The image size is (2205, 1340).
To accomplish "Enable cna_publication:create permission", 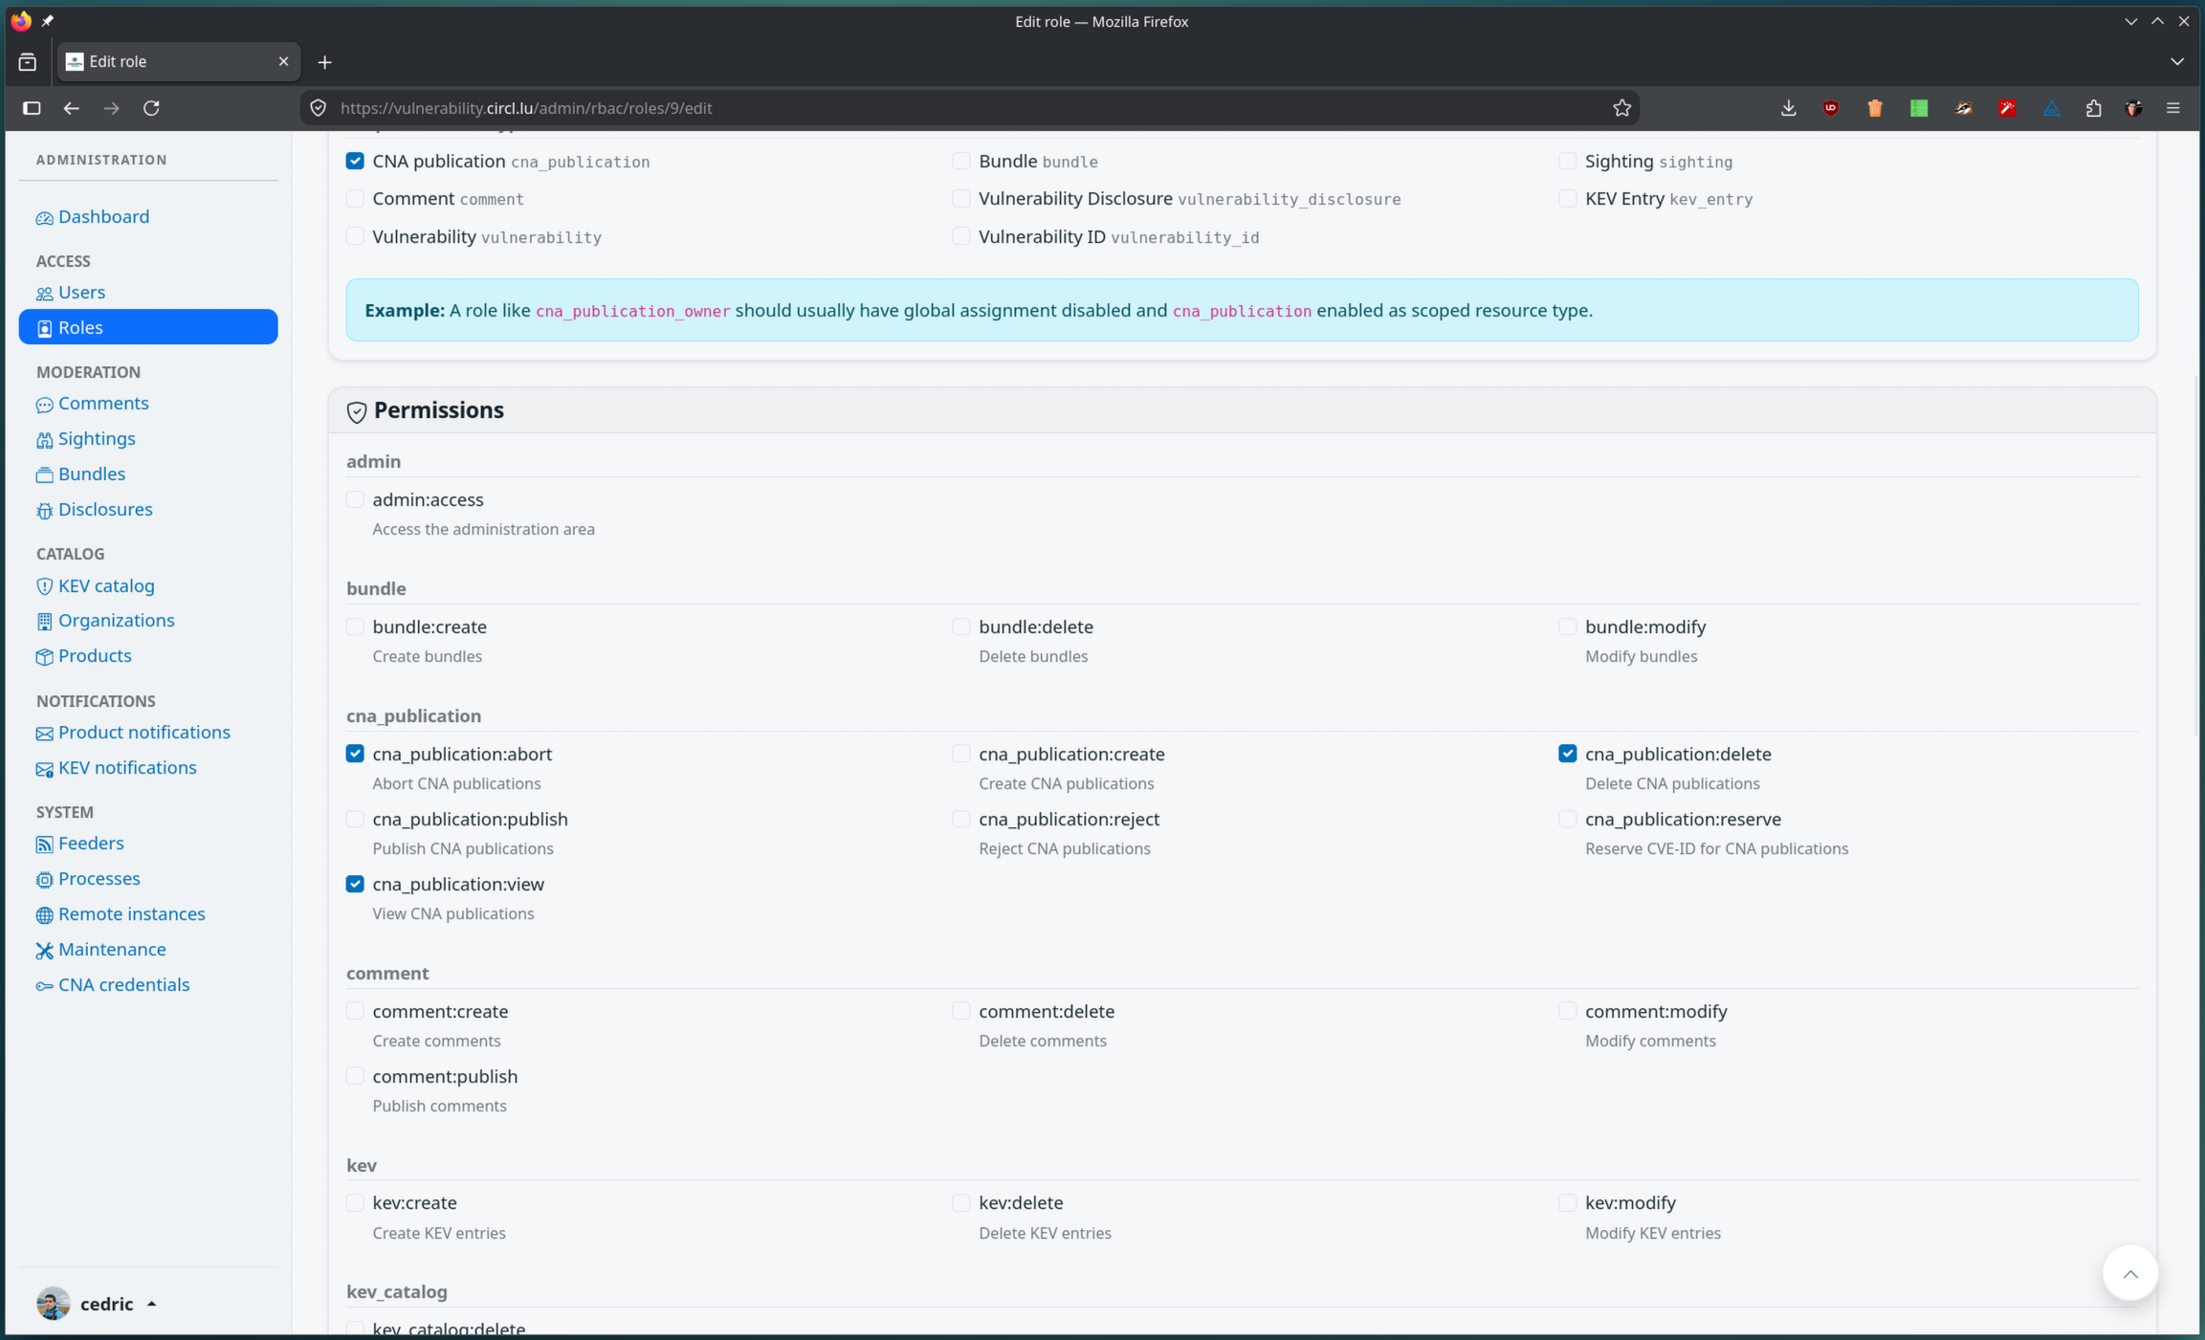I will (x=961, y=754).
